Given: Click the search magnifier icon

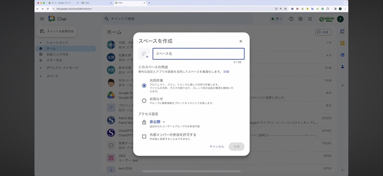Looking at the screenshot, I should pyautogui.click(x=106, y=19).
